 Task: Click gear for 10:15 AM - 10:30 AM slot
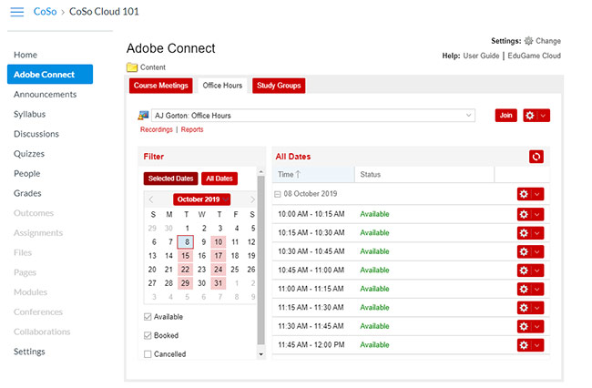524,233
